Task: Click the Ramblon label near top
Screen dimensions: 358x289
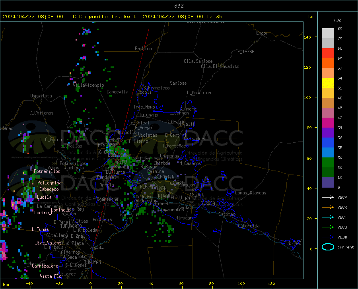Action: 143,48
